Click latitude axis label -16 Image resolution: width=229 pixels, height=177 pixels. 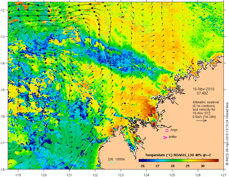click(x=3, y=116)
